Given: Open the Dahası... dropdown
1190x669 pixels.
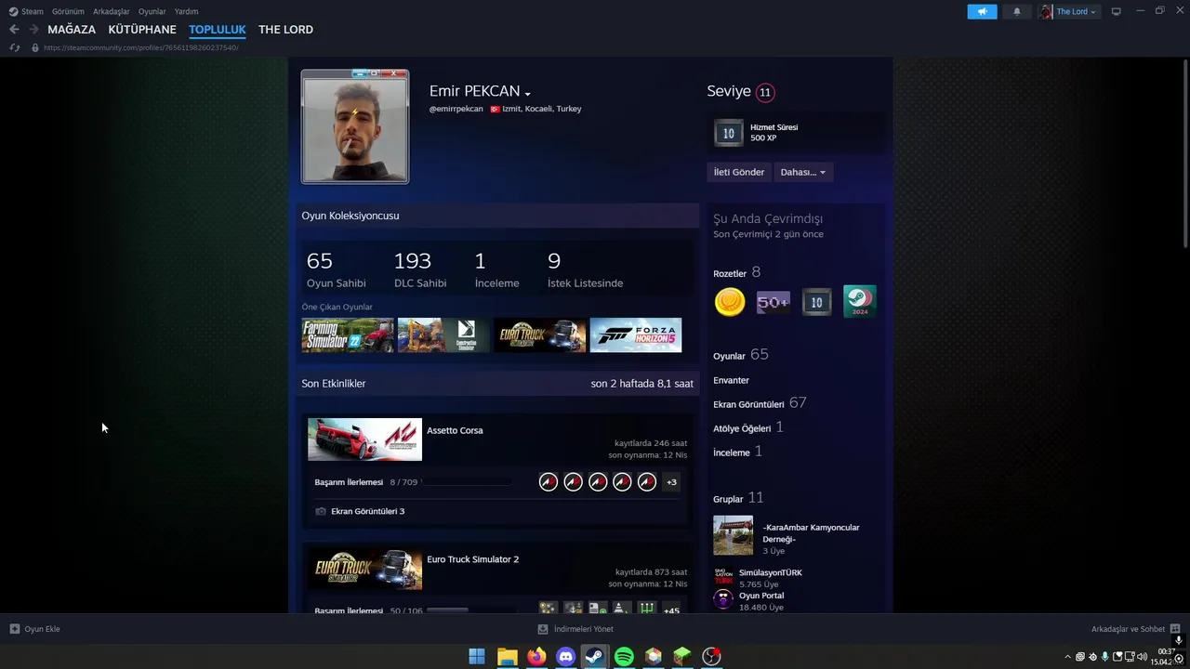Looking at the screenshot, I should (x=803, y=172).
